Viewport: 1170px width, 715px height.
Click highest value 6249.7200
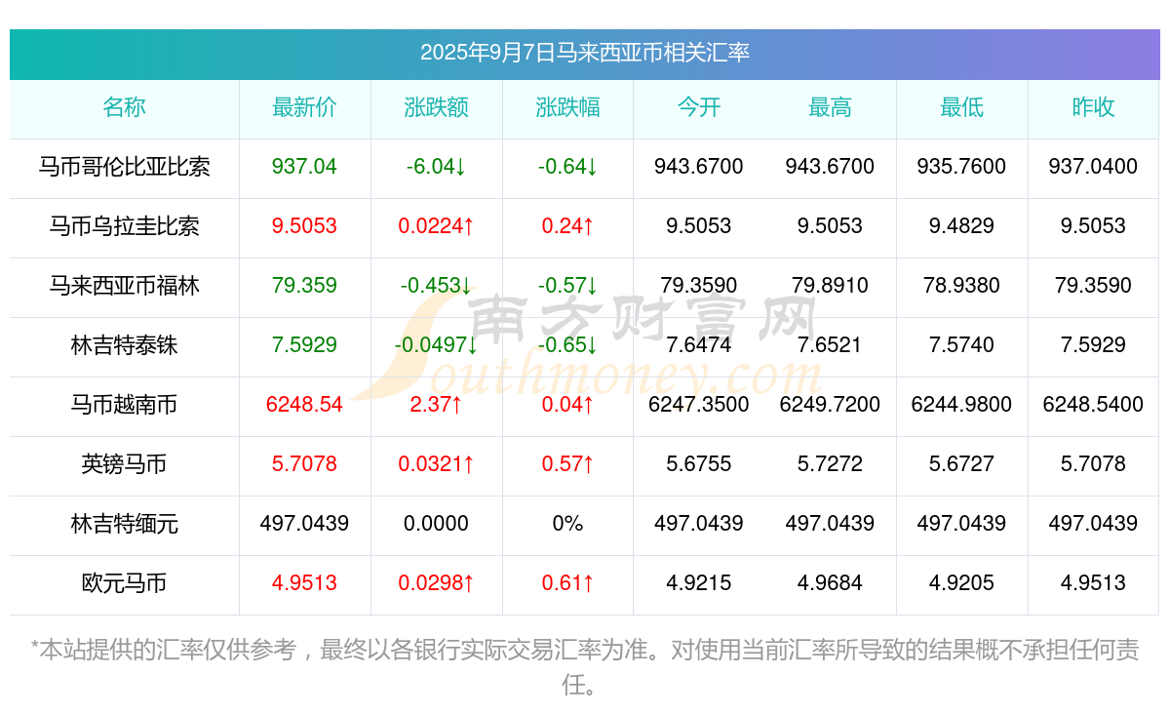[x=830, y=405]
